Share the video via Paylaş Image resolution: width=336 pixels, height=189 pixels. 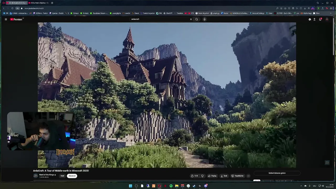click(x=212, y=176)
